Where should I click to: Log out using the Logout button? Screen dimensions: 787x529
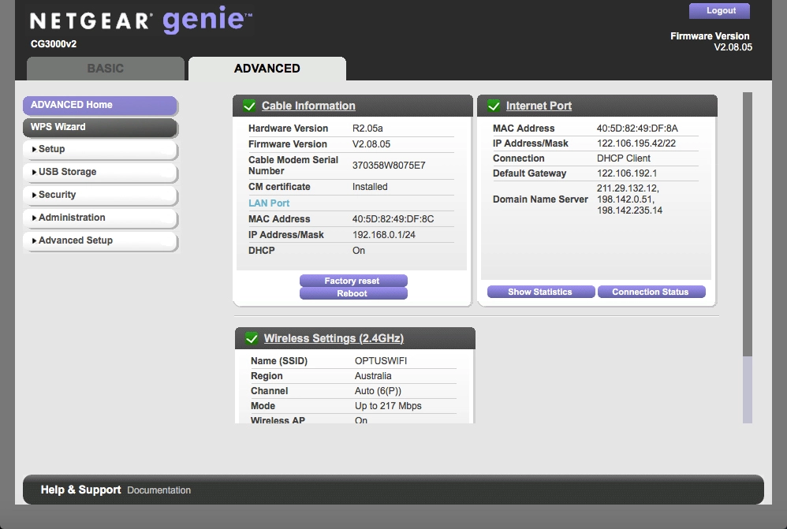[720, 10]
